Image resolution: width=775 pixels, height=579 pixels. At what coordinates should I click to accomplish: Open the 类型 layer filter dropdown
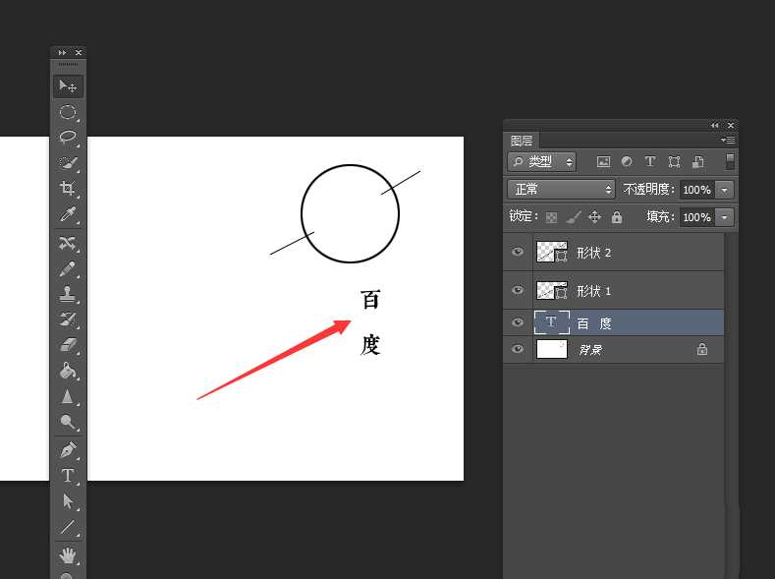tap(541, 161)
